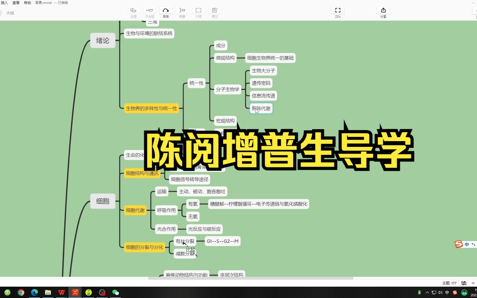Select the 微观结构 node
Screen dimensions: 477x298
coord(225,58)
